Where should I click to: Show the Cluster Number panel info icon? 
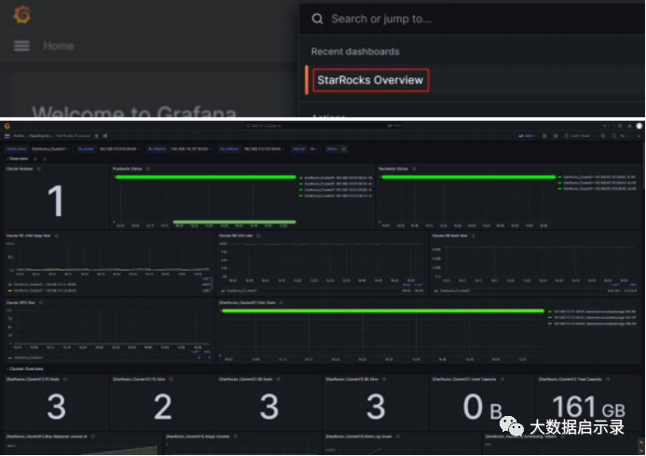(39, 168)
